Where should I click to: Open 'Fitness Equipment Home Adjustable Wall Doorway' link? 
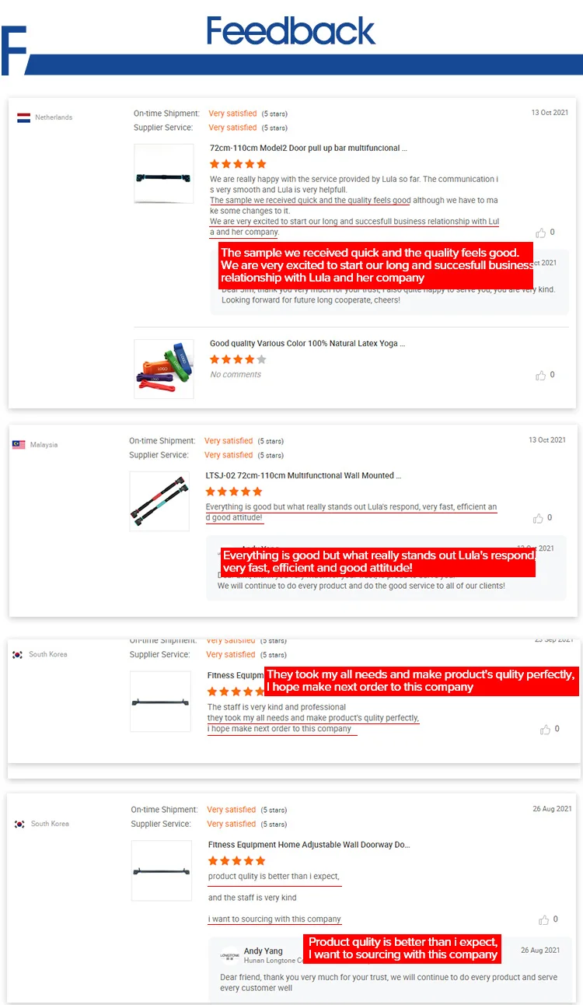click(309, 844)
